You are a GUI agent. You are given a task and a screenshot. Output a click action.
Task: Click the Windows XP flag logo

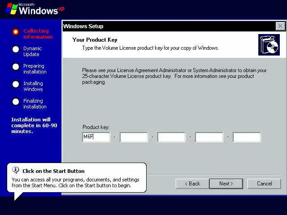point(12,9)
